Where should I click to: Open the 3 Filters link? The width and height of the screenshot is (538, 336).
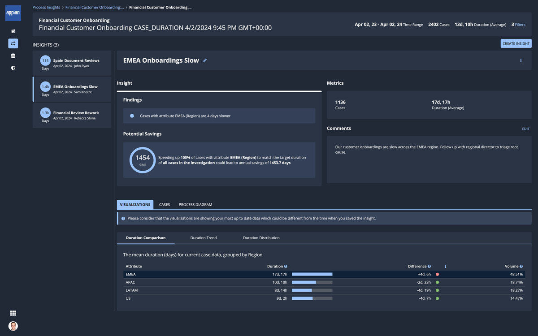coord(518,25)
